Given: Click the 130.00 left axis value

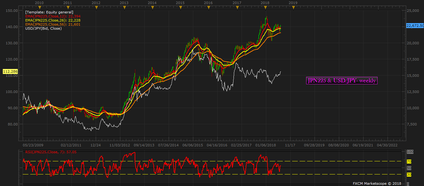Looking at the screenshot, I should click(x=11, y=43).
